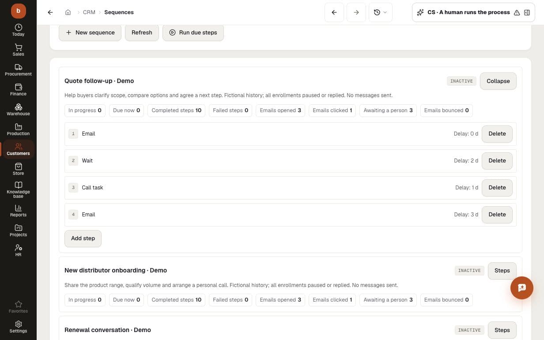Screen dimensions: 544x340
Task: Expand Steps for New distributor onboarding
Action: (x=502, y=271)
